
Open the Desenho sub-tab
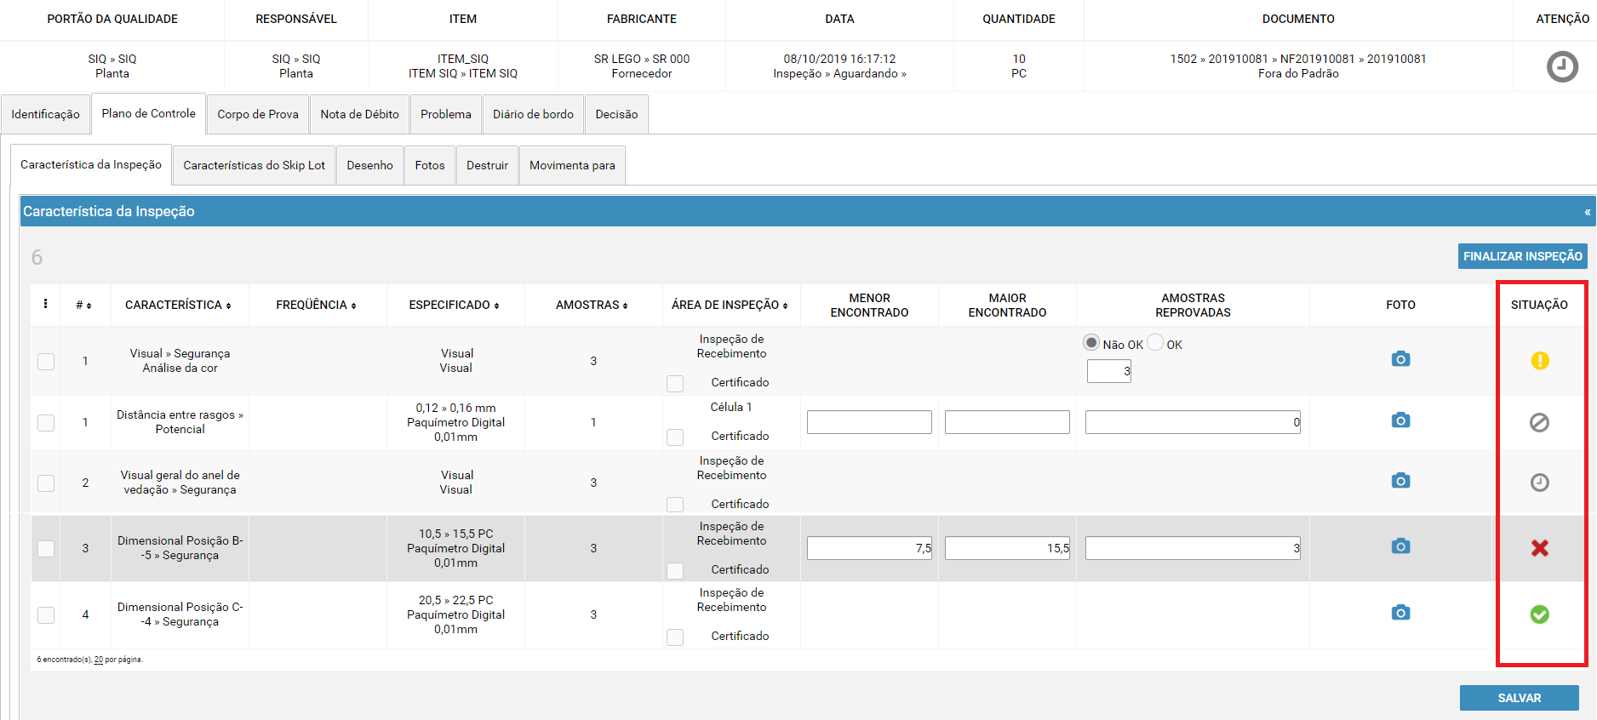click(369, 165)
